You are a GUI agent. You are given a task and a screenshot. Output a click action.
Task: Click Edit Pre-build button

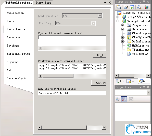99,55
